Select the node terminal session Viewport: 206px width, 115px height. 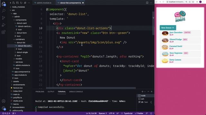pyautogui.click(x=145, y=96)
